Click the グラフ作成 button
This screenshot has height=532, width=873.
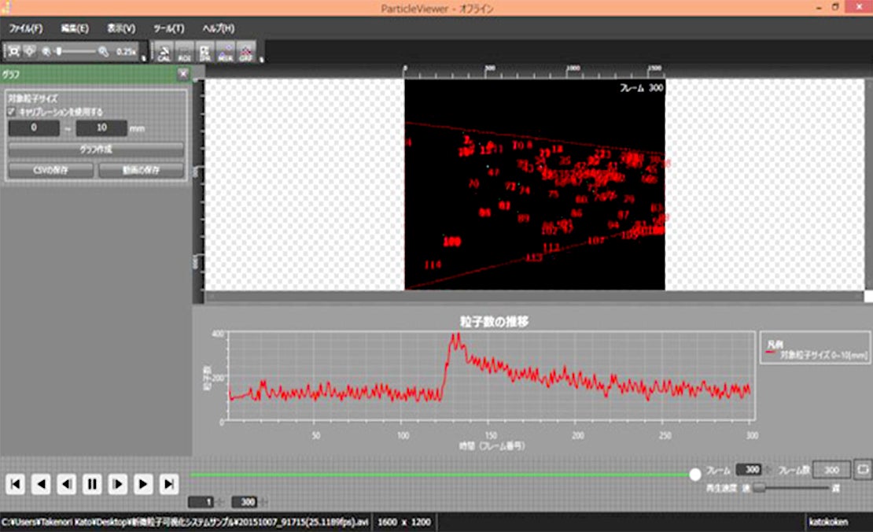[x=96, y=150]
